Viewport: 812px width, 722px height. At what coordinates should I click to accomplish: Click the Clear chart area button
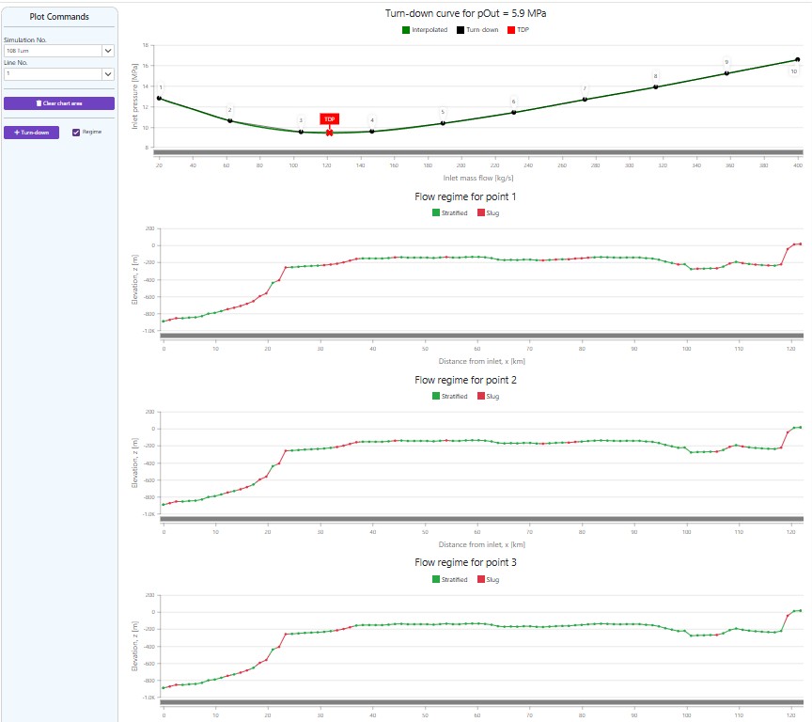coord(59,103)
